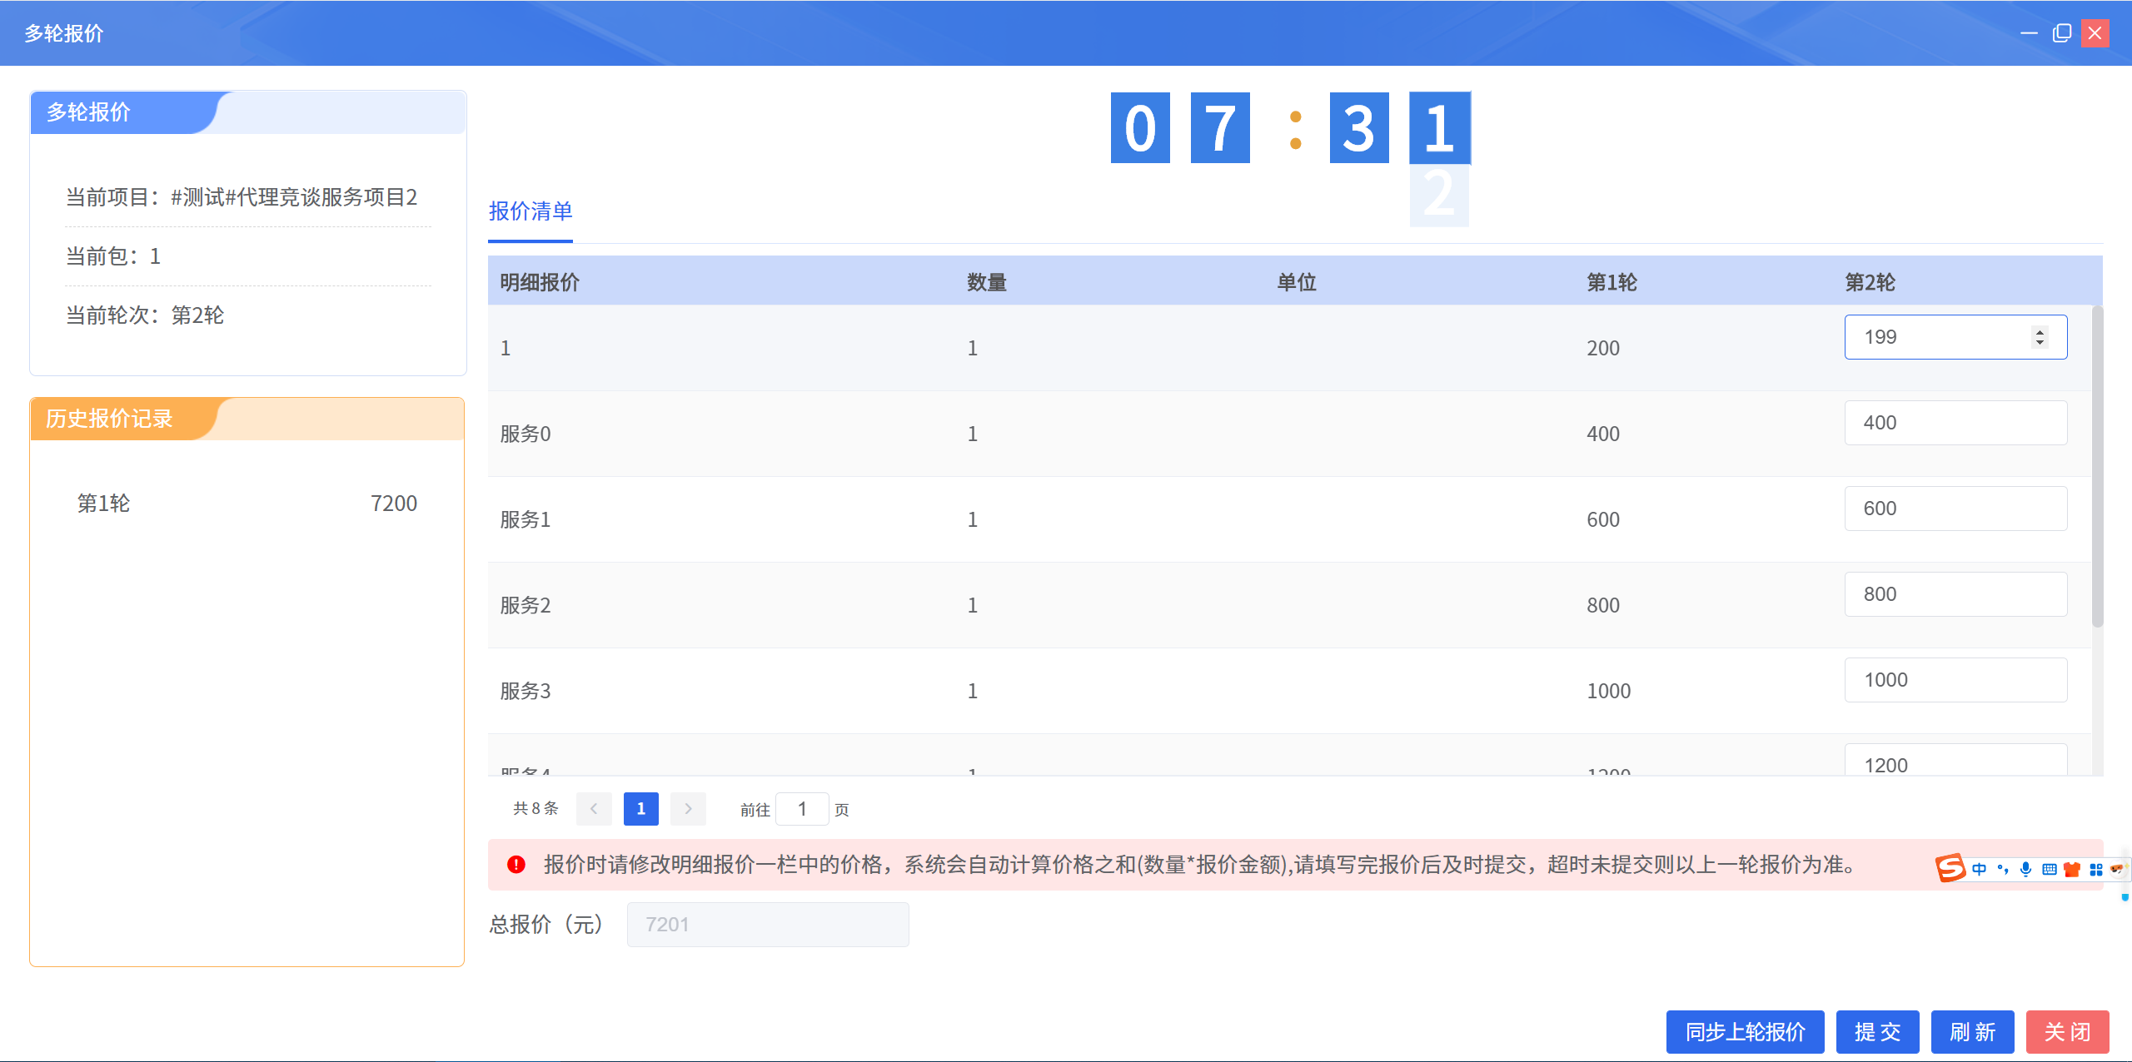Click 同步上轮报价 button
Screen dimensions: 2132x1062
[1745, 1032]
